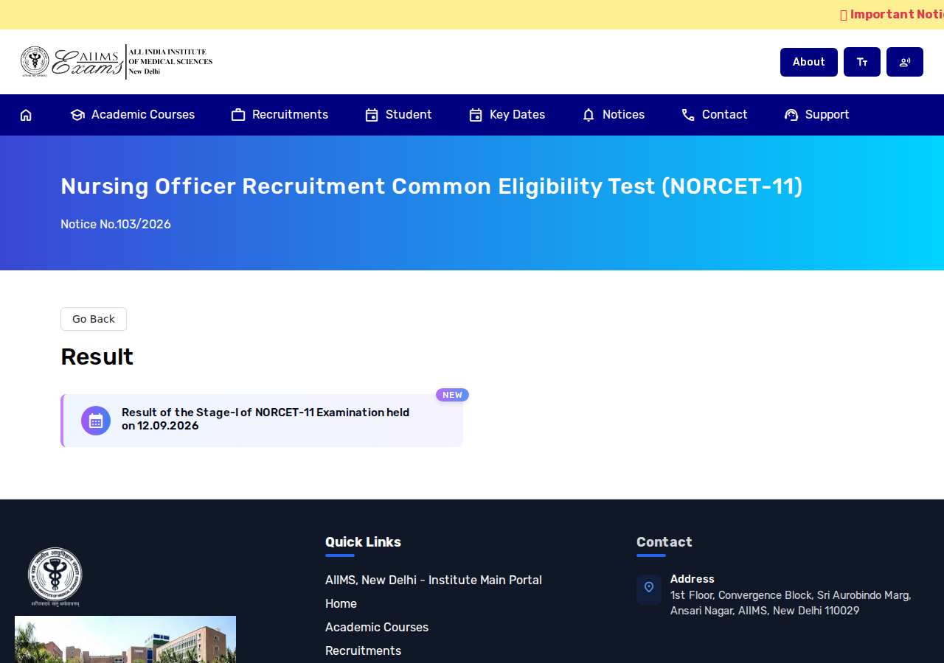This screenshot has width=944, height=663.
Task: Click the AIIMS emblem in footer
Action: coord(55,577)
